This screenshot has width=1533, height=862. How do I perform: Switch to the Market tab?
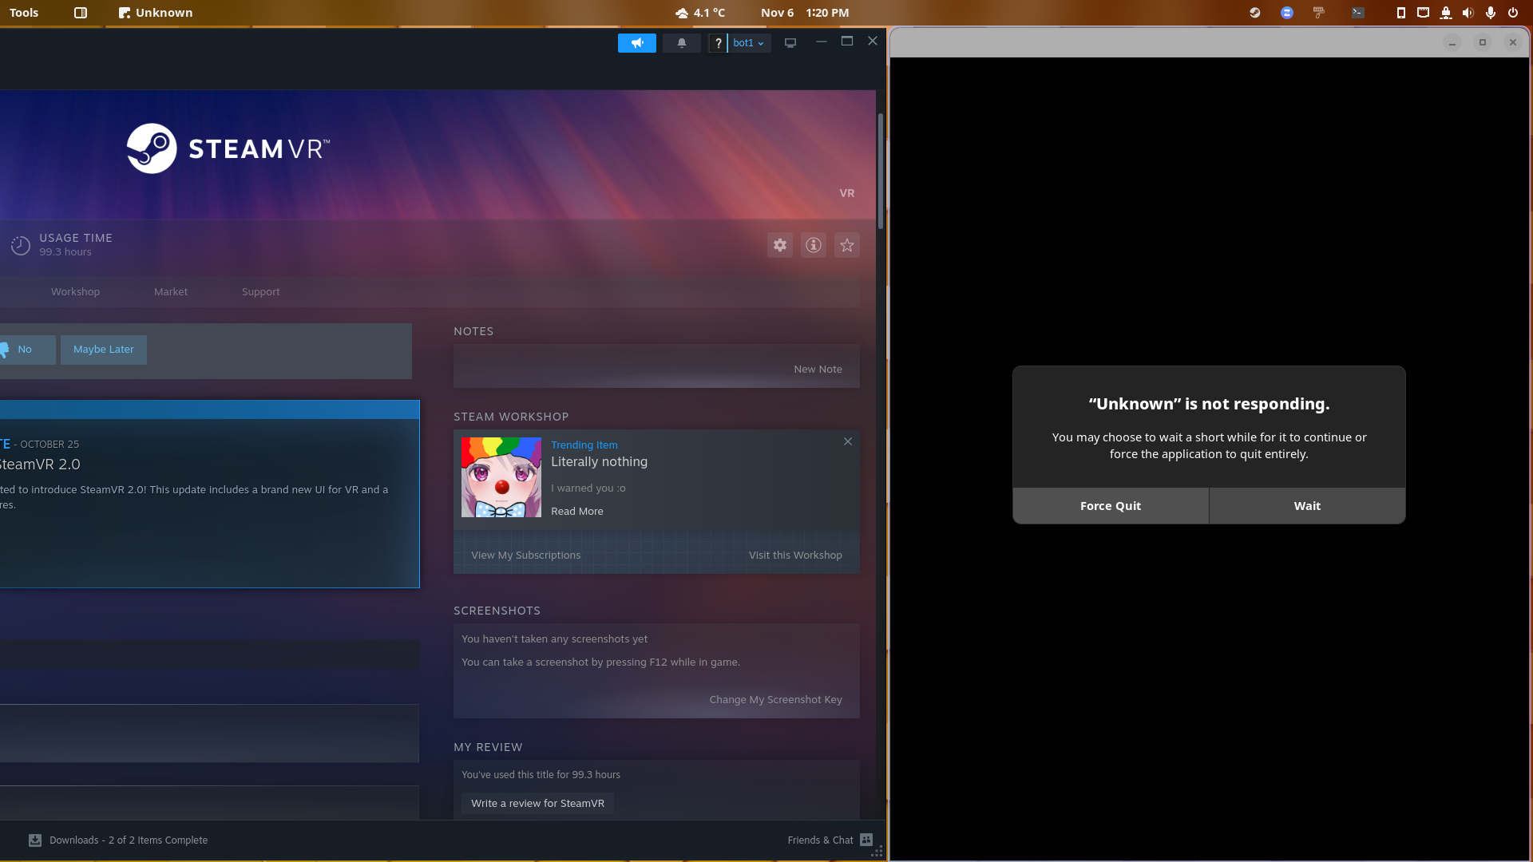tap(170, 291)
